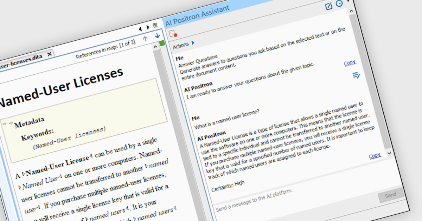
Task: Click the 'Metadata' label
Action: pos(30,122)
